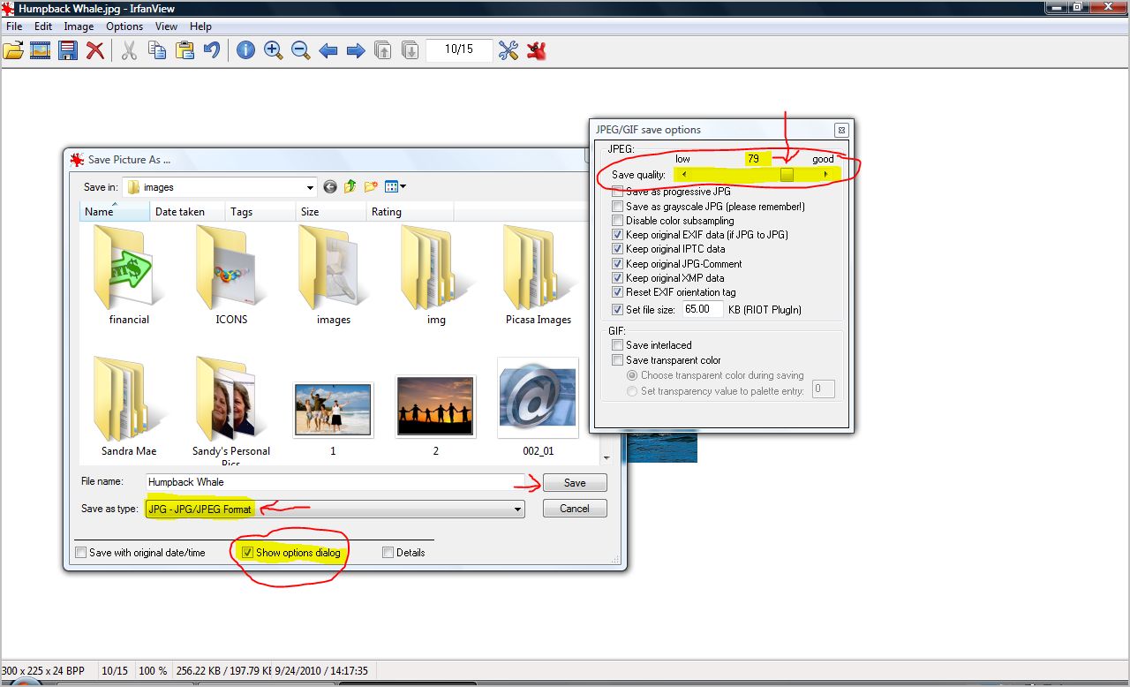
Task: Expand the Save as type dropdown
Action: 517,510
